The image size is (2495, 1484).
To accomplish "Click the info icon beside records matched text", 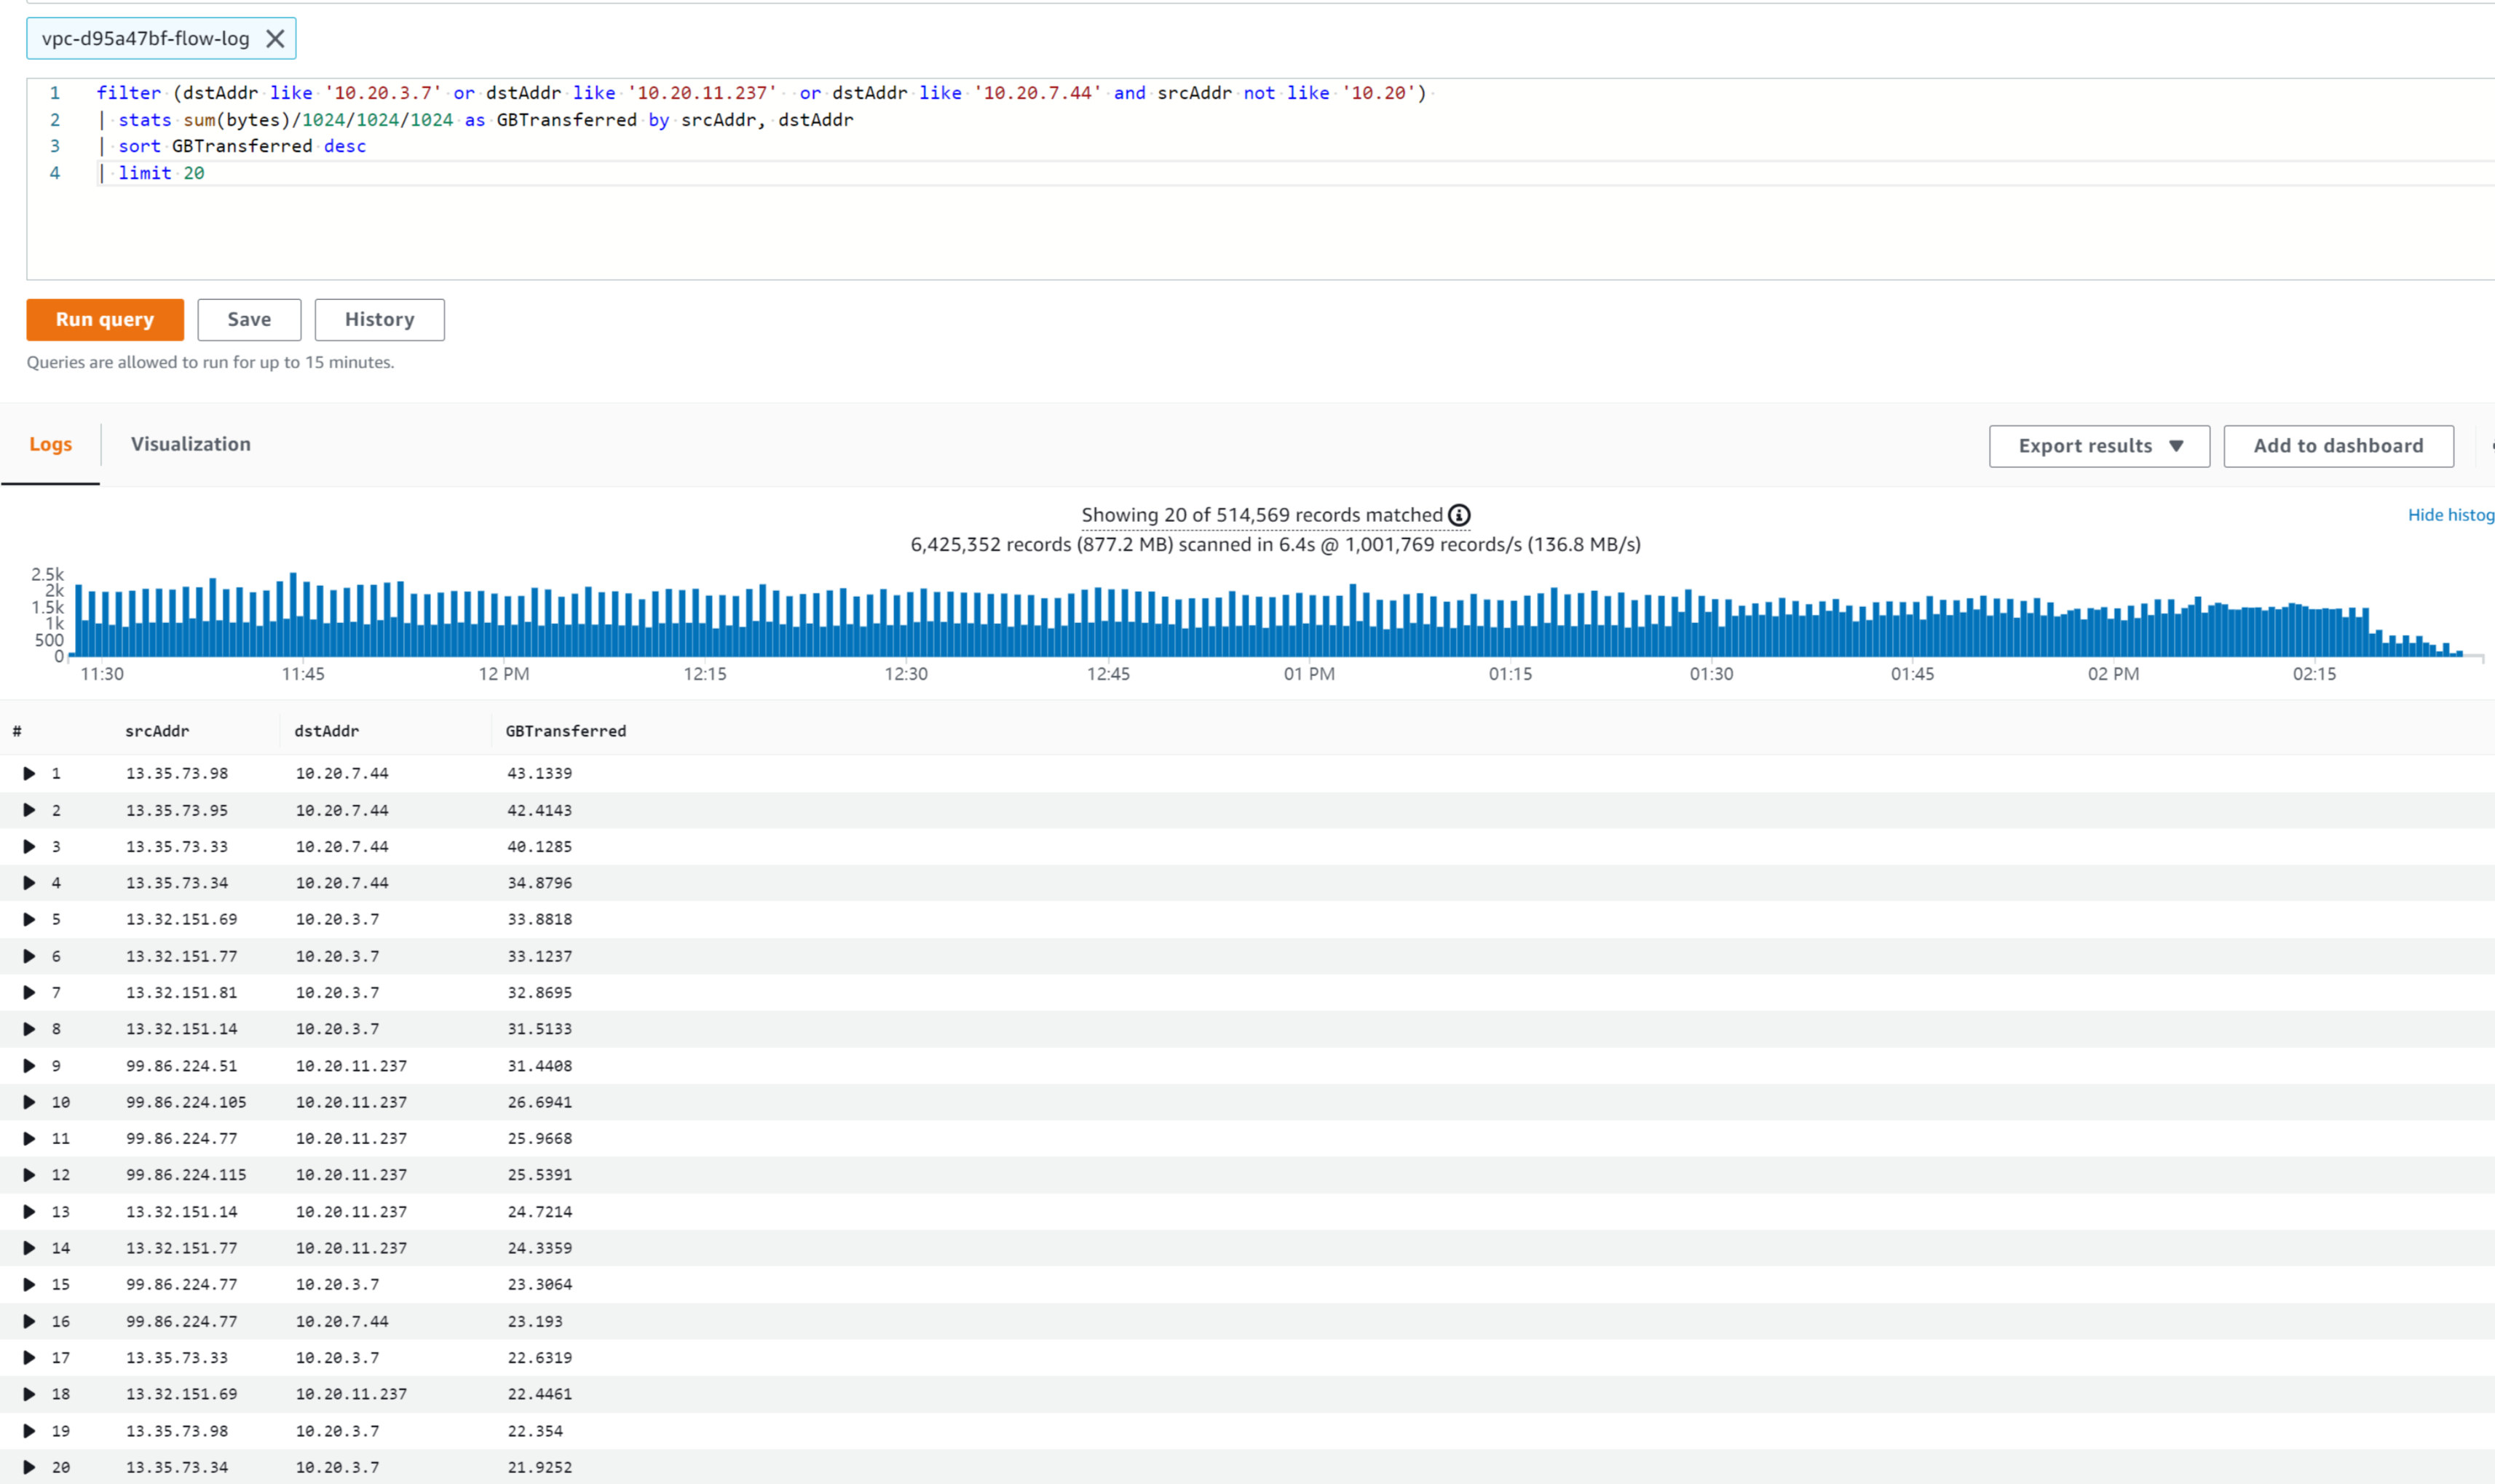I will [x=1460, y=515].
